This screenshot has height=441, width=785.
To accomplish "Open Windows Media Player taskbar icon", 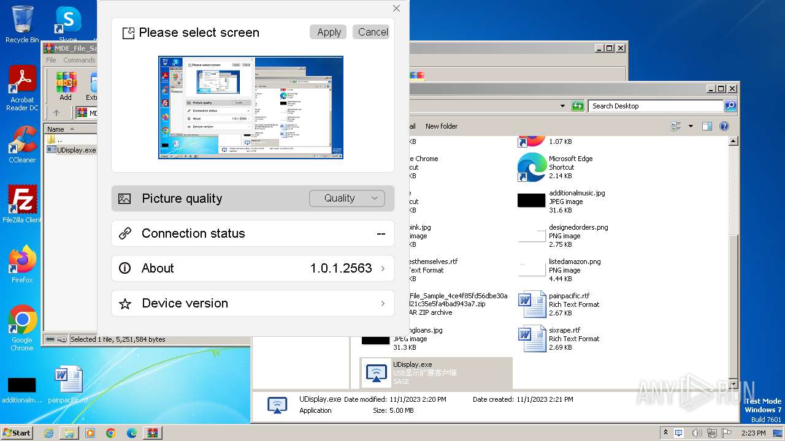I will (90, 433).
